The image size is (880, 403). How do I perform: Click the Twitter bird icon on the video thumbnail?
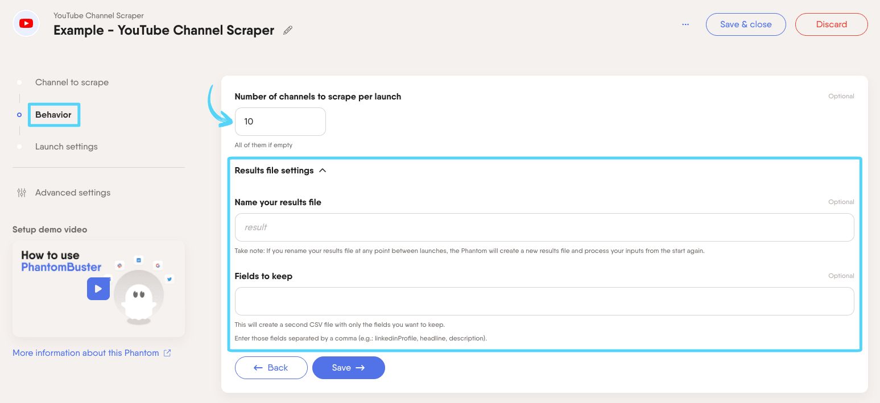click(169, 279)
